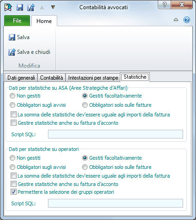Open the File menu tab

click(17, 21)
